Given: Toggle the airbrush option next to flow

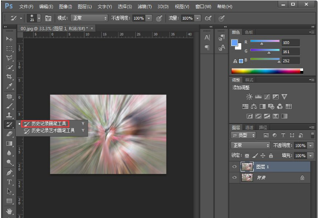Looking at the screenshot, I should [x=208, y=18].
